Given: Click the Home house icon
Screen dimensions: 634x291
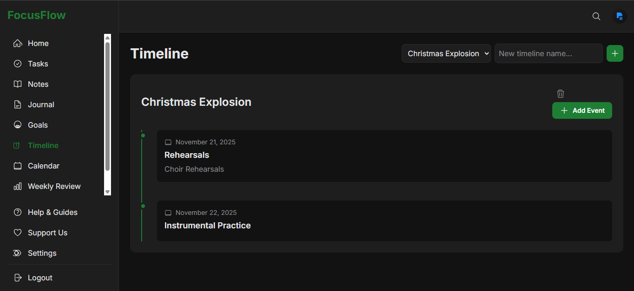Looking at the screenshot, I should 18,43.
